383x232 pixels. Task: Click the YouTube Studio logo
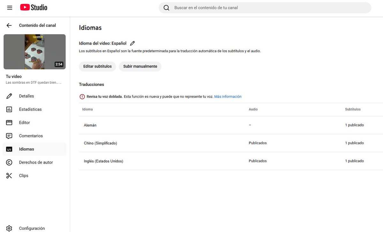34,7
